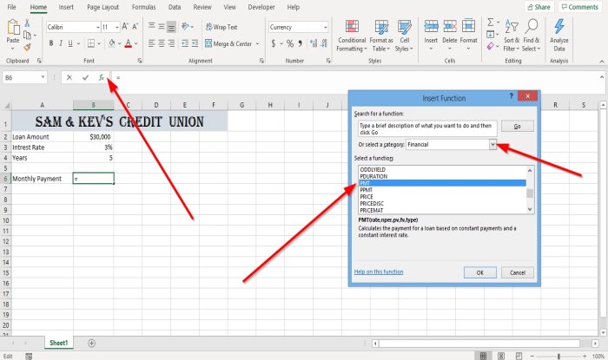Decrease font size with smaller A icon
608x360 pixels.
click(135, 26)
